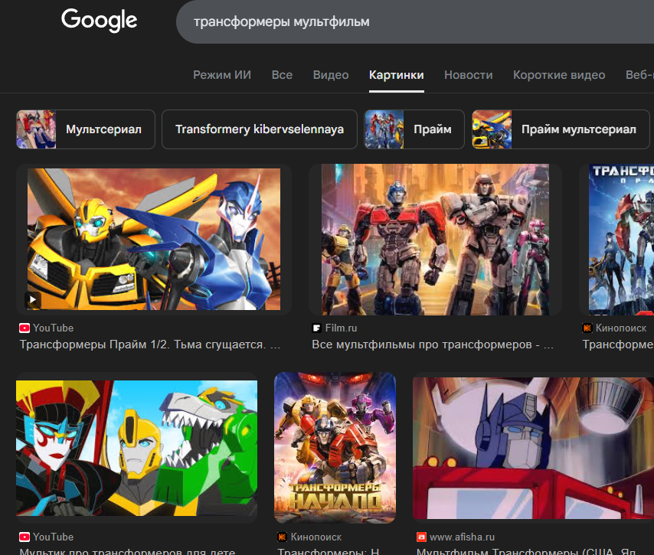Image resolution: width=654 pixels, height=555 pixels.
Task: Click YouTube source name under first result
Action: (54, 328)
